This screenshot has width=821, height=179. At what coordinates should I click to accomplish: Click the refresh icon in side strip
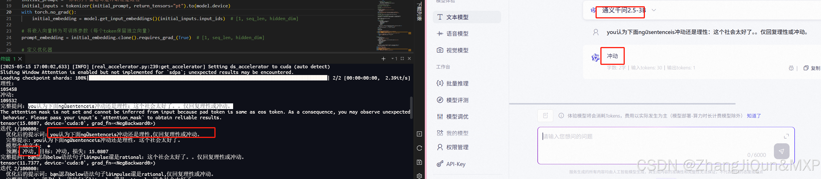click(419, 148)
